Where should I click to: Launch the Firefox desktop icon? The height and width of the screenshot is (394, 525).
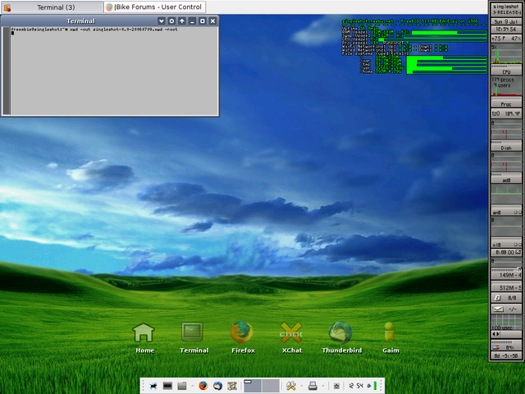point(243,337)
